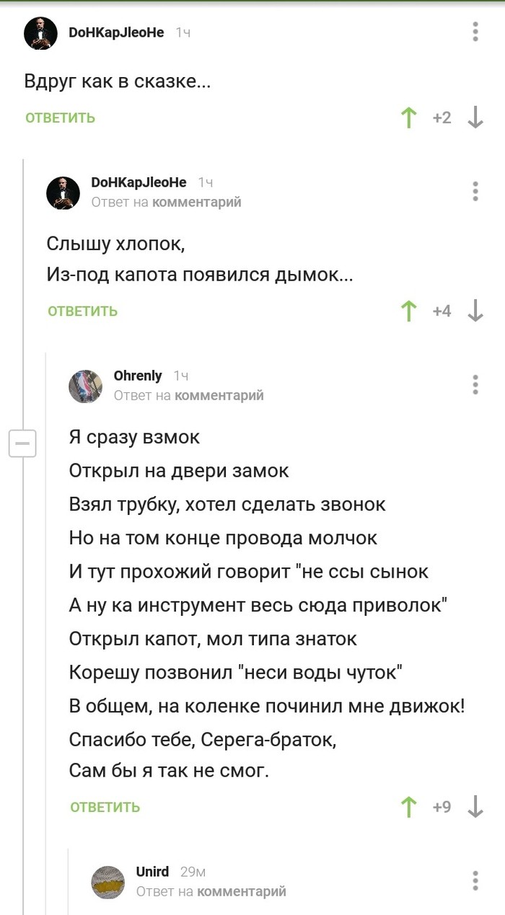Open options menu for "Слышу хлопок" comment
Viewport: 505px width, 915px height.
(475, 191)
